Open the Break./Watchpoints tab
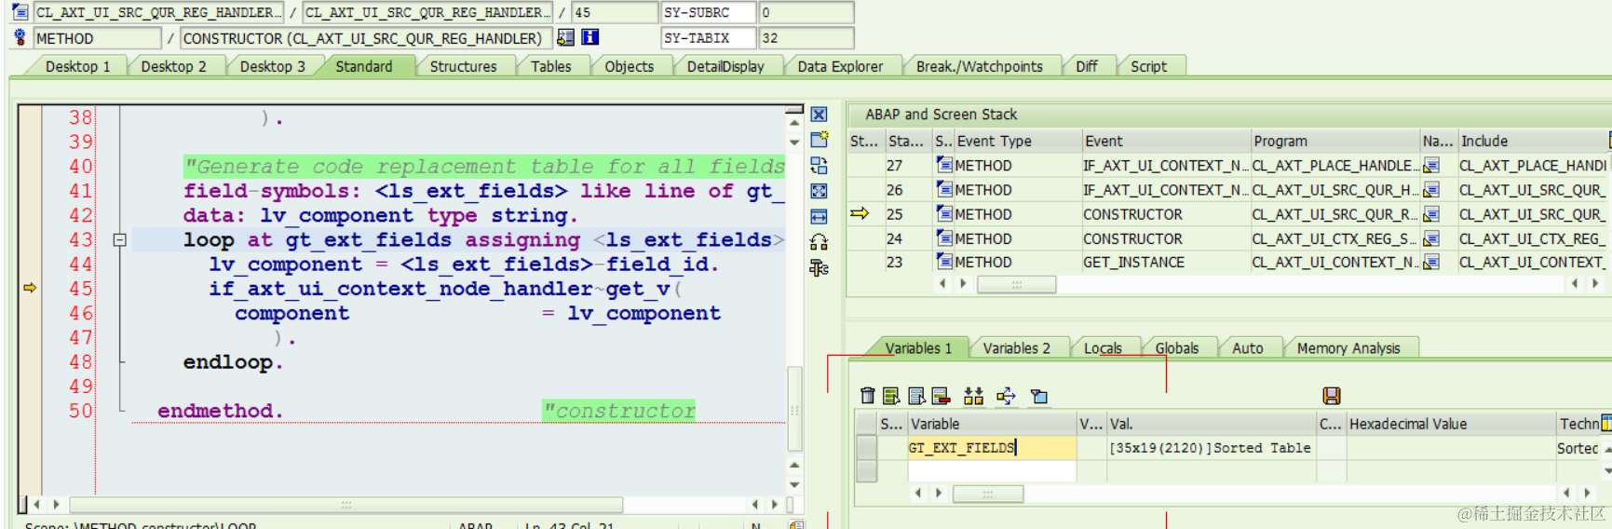This screenshot has width=1612, height=529. [x=979, y=66]
